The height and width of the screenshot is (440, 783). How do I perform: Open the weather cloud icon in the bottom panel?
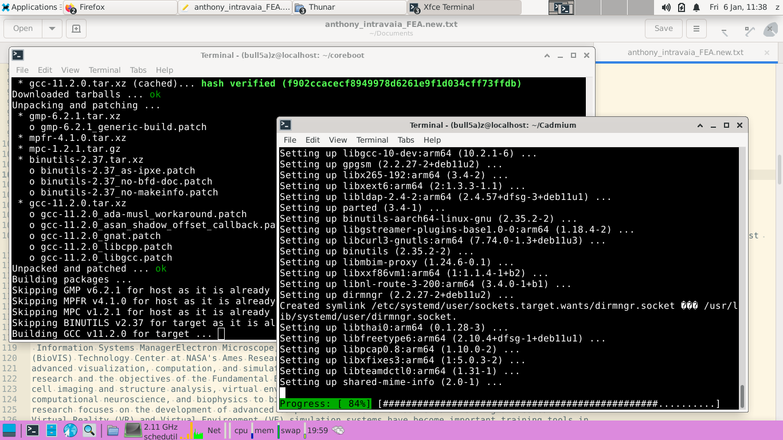pyautogui.click(x=339, y=430)
